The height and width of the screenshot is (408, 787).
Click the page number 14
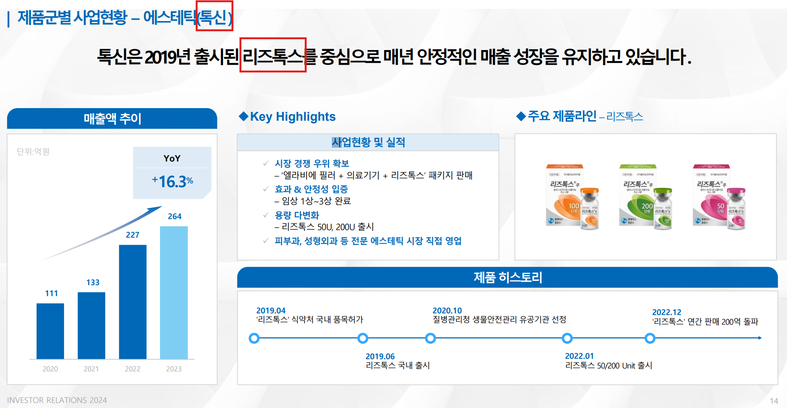click(x=774, y=401)
